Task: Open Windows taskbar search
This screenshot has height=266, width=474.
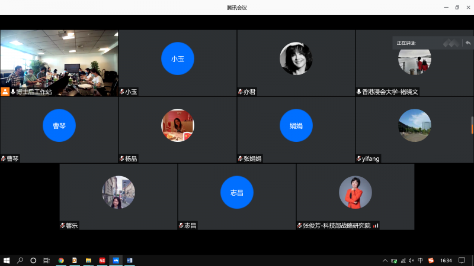Action: point(20,260)
